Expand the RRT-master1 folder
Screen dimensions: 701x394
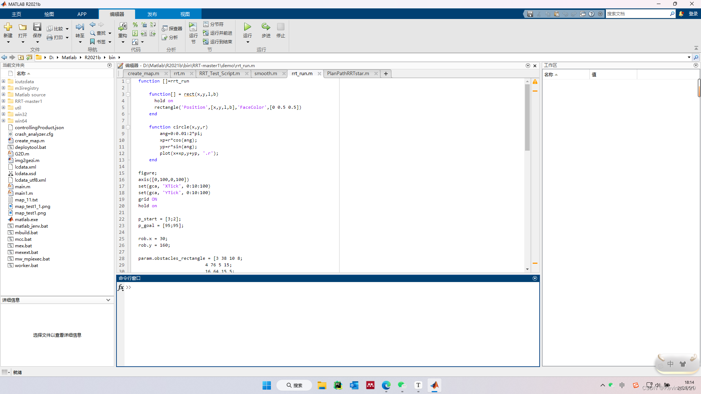(4, 101)
